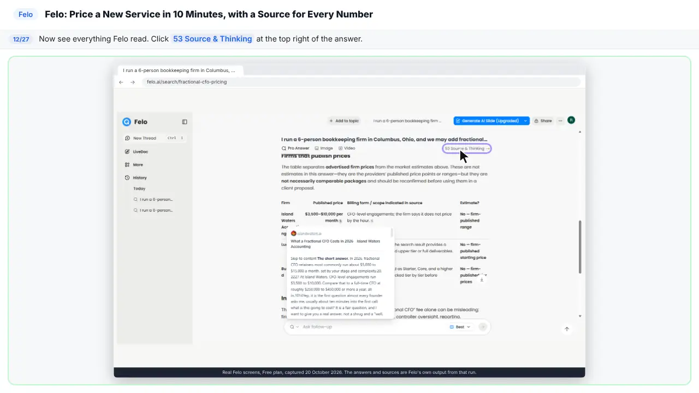This screenshot has width=699, height=393.
Task: Open 'What a Fractional CFO Costs in 2026' title
Action: 335,243
